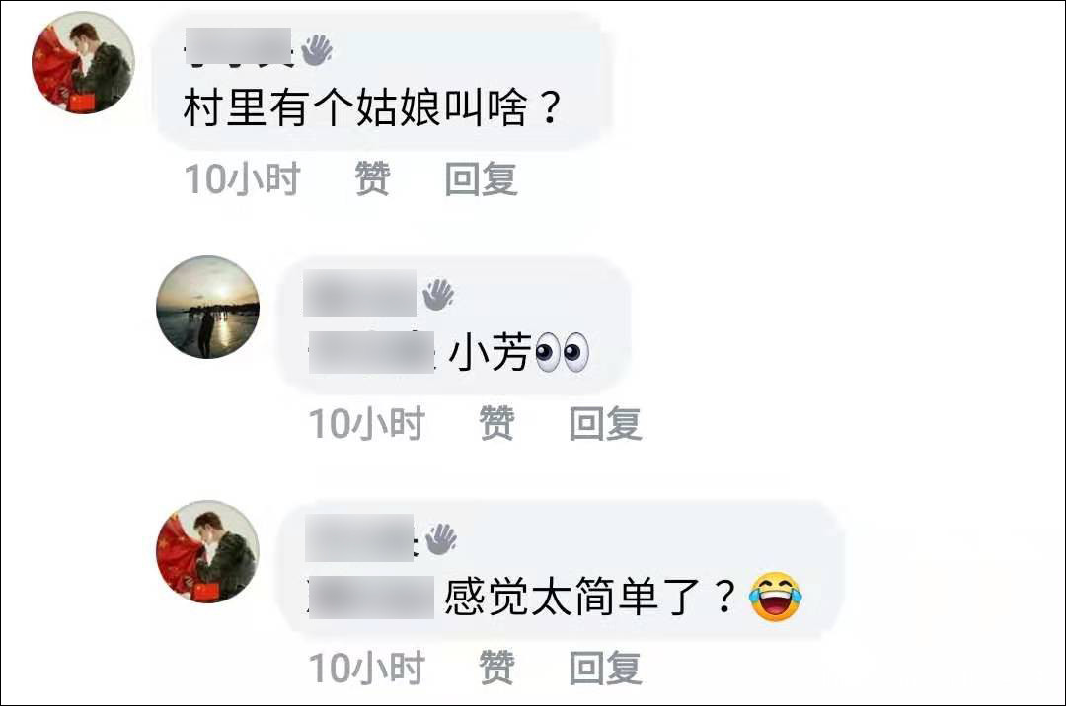Reply to the 感觉太简单了 comment

[606, 668]
